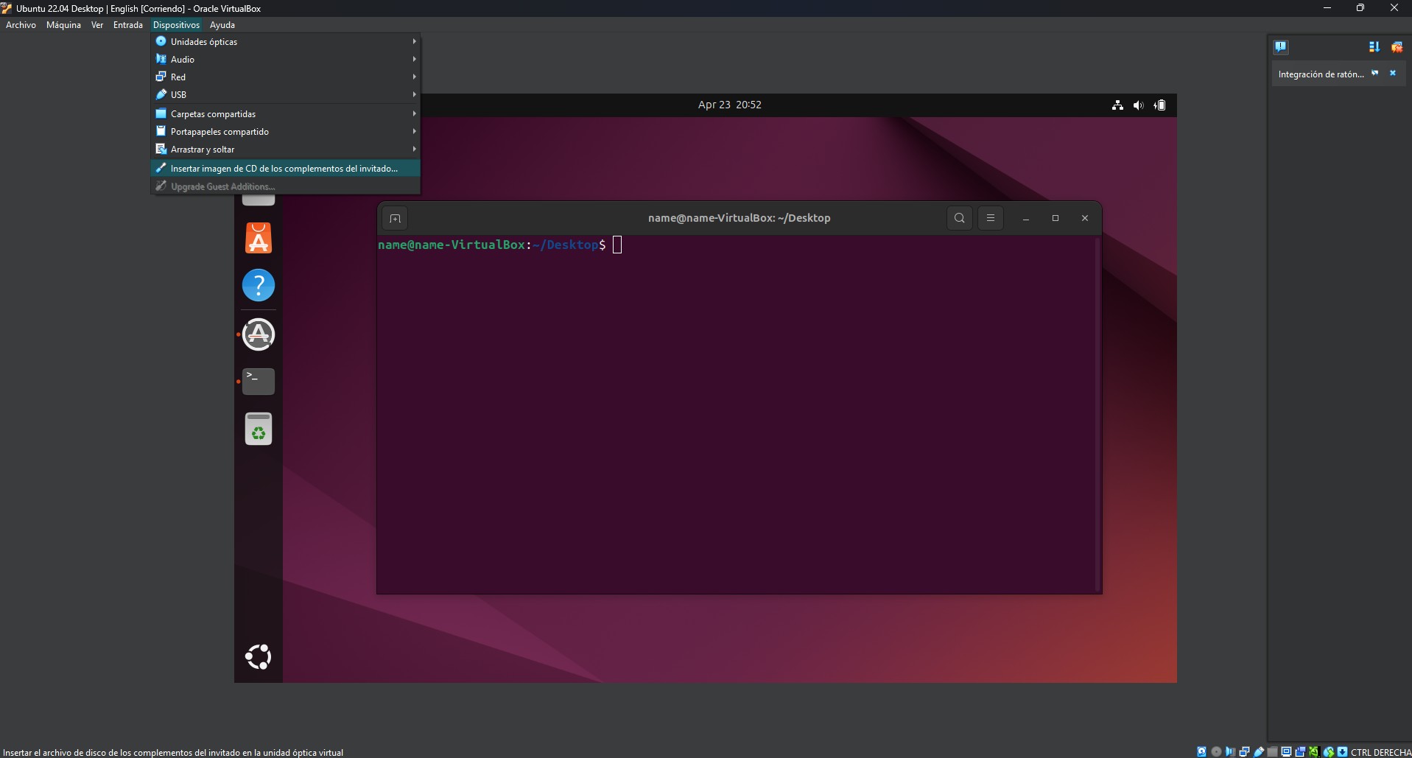Click the audio status bar icon
The image size is (1412, 758).
click(x=1230, y=752)
